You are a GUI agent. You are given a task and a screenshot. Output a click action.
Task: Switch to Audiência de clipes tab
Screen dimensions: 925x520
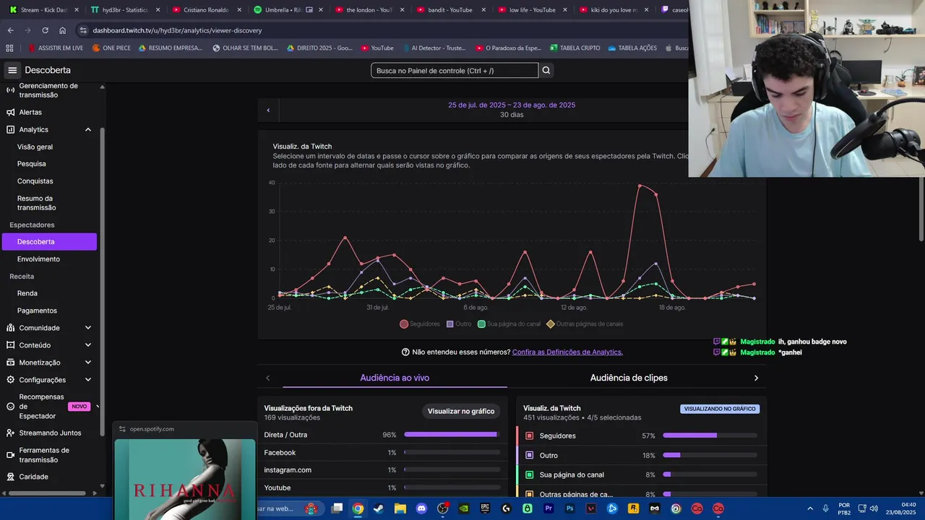pyautogui.click(x=629, y=378)
